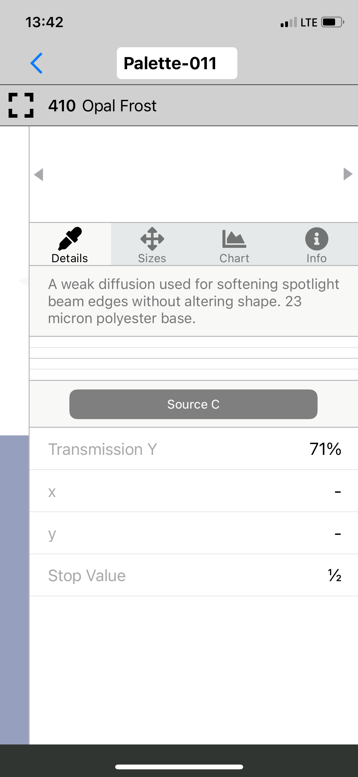Tap the filter description text
Image resolution: width=358 pixels, height=777 pixels.
[193, 301]
